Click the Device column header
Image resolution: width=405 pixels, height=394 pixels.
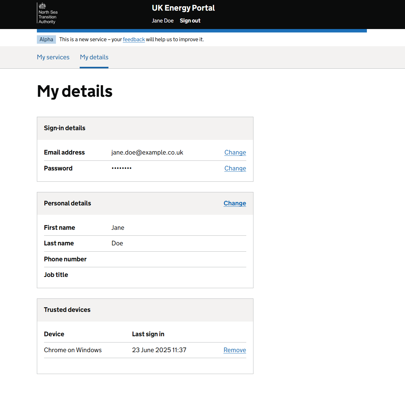(54, 334)
